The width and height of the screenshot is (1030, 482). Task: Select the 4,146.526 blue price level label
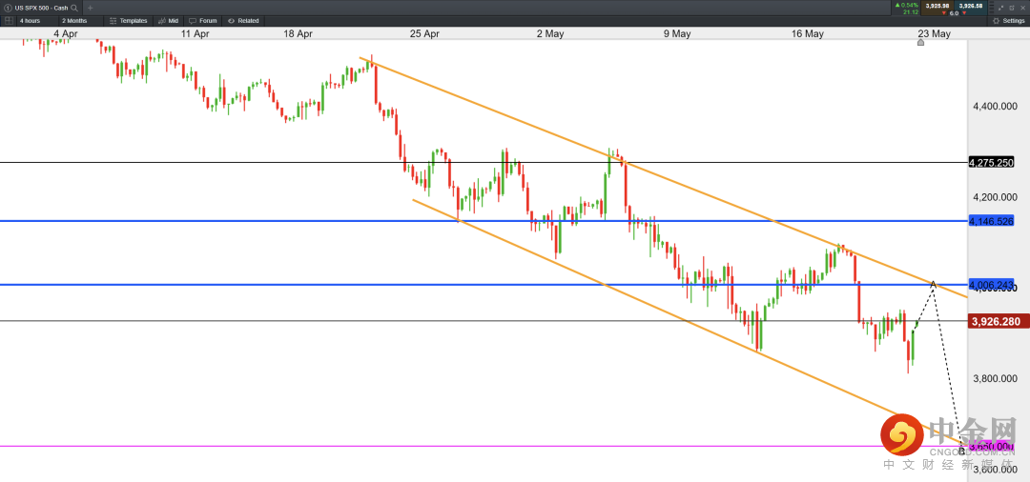click(x=991, y=221)
